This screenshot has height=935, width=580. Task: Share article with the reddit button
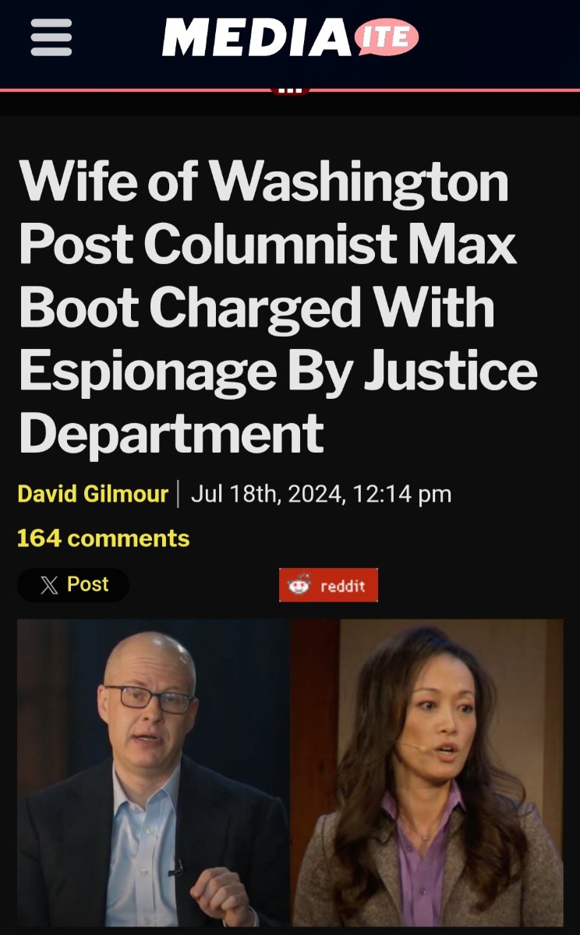click(328, 585)
